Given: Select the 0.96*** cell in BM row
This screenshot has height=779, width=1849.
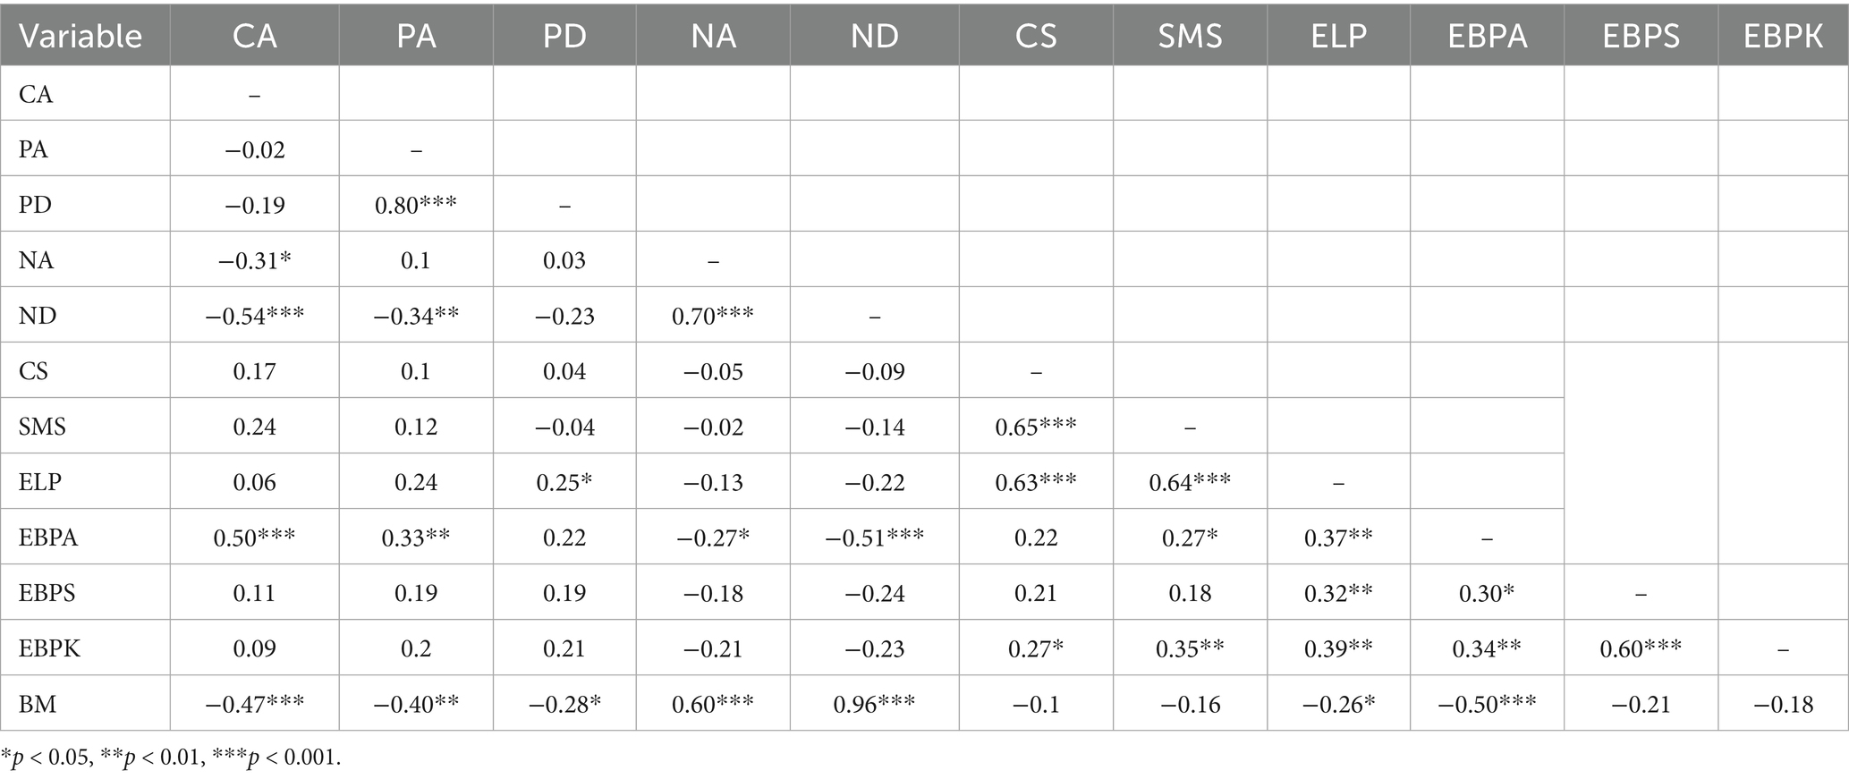Looking at the screenshot, I should click(874, 704).
